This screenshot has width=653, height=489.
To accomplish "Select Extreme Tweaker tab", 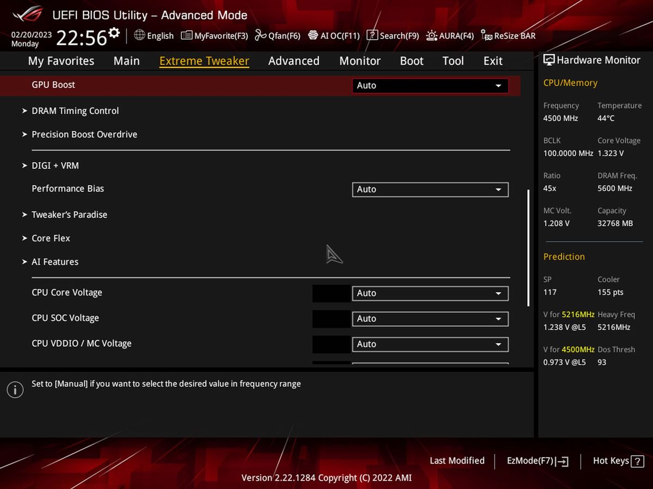I will 204,61.
